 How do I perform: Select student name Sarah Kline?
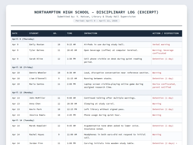pos(36,59)
